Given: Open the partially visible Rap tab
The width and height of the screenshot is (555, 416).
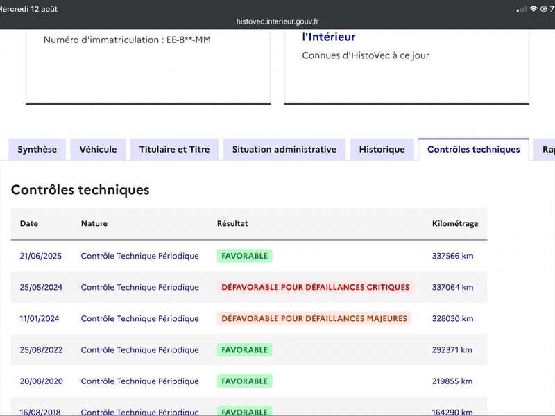Looking at the screenshot, I should tap(545, 149).
